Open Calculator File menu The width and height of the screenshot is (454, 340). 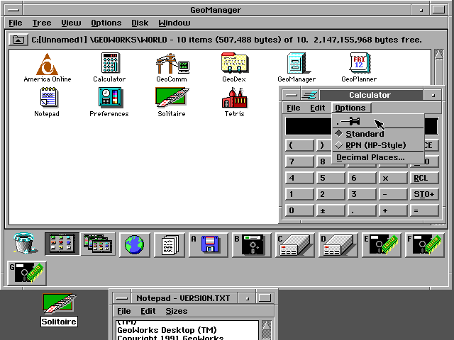click(294, 108)
